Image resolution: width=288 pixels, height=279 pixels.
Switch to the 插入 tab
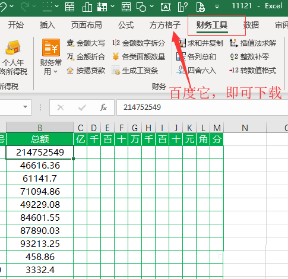48,26
